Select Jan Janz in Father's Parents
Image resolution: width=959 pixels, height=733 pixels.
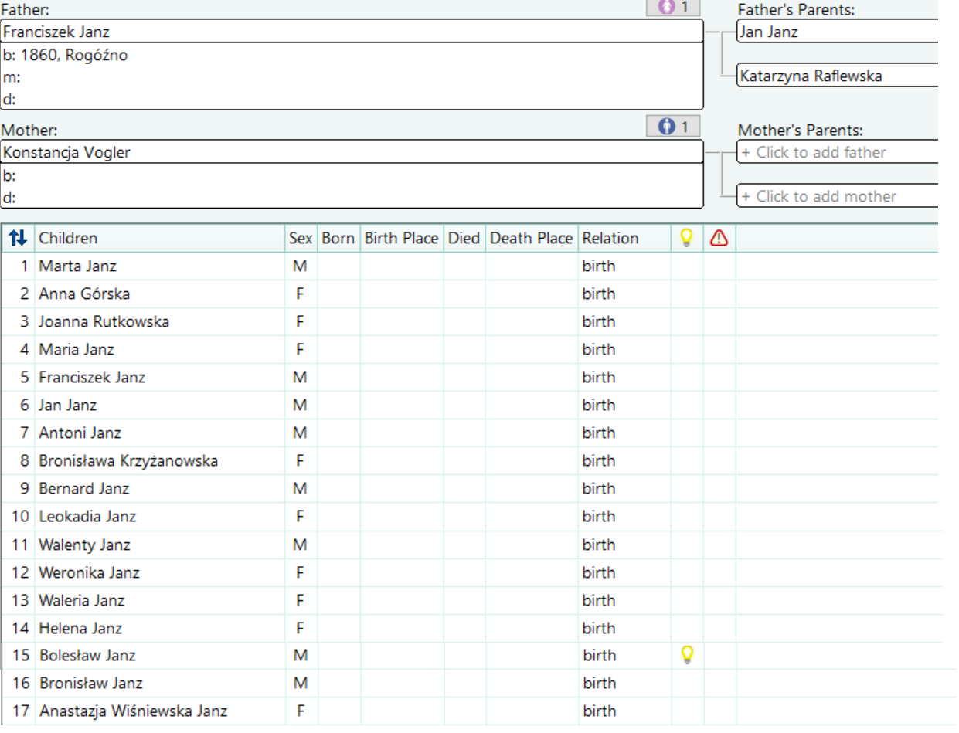tap(838, 32)
